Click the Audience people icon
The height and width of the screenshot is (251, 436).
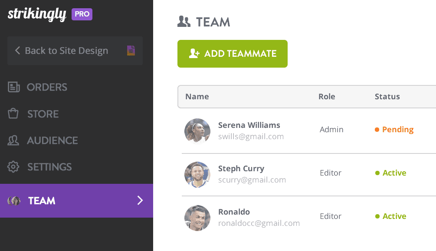point(13,140)
